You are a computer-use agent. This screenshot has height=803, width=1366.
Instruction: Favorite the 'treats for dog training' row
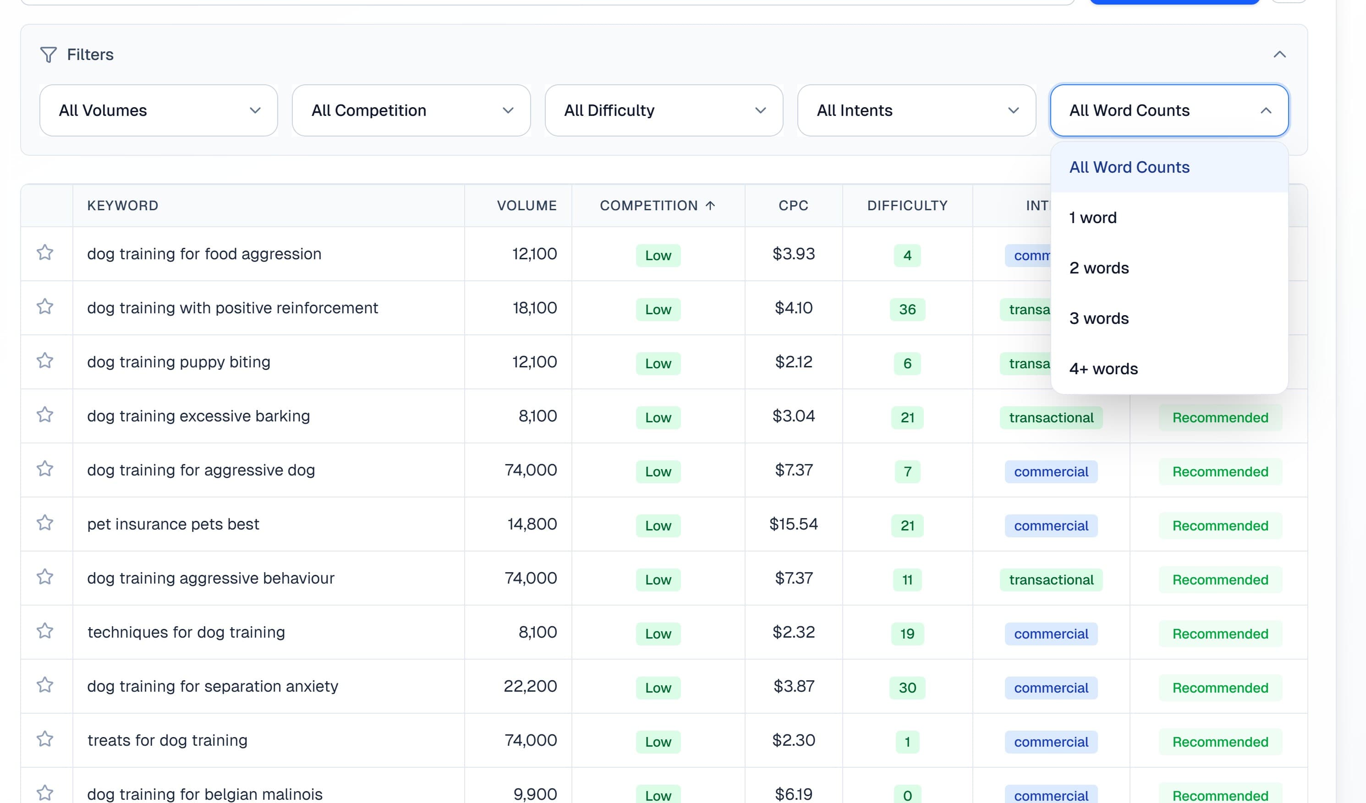click(45, 740)
